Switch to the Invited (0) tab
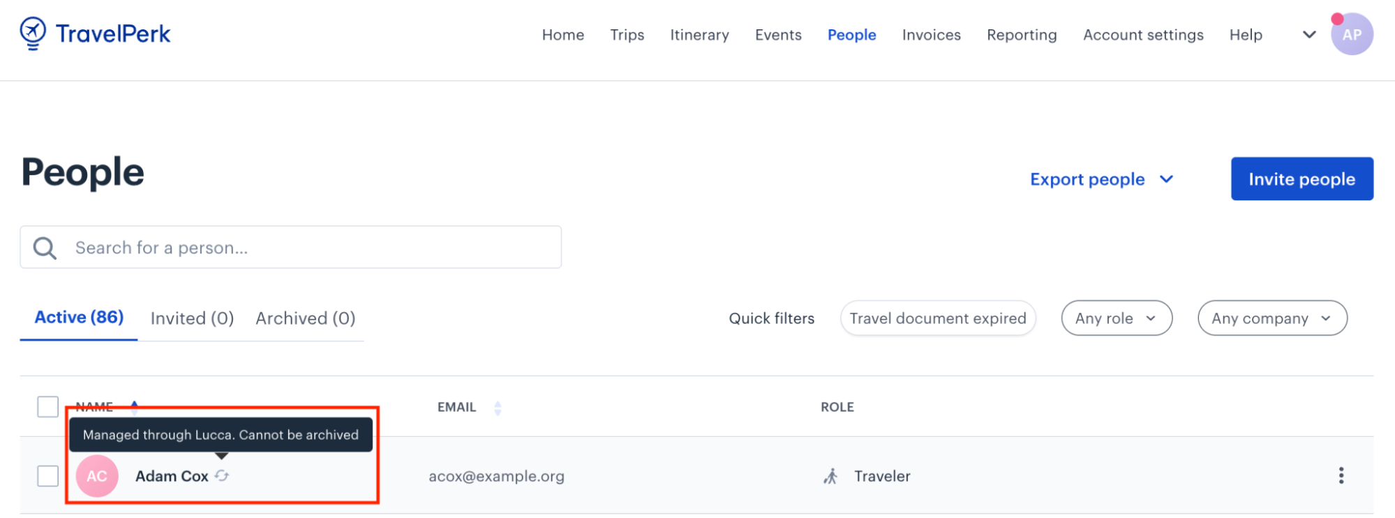Image resolution: width=1395 pixels, height=518 pixels. coord(192,318)
